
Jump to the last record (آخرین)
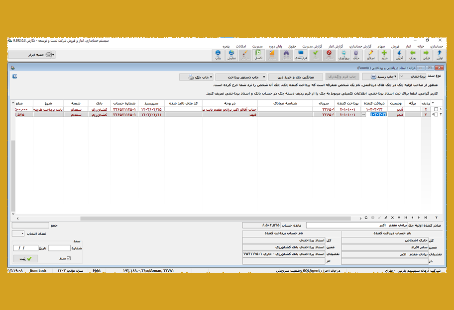(x=399, y=55)
